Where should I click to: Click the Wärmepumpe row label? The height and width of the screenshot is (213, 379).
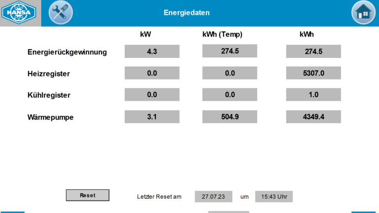(x=50, y=117)
